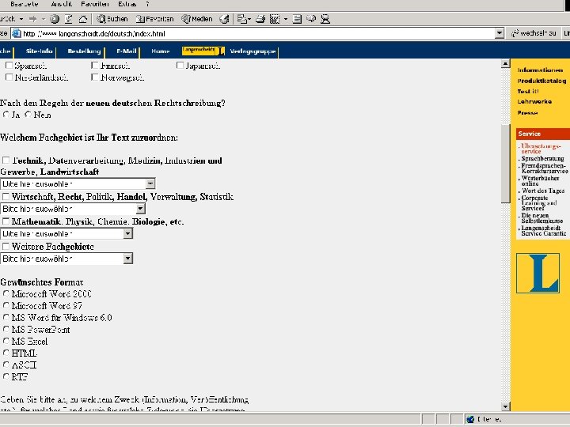Choose RTF format option

(x=6, y=376)
